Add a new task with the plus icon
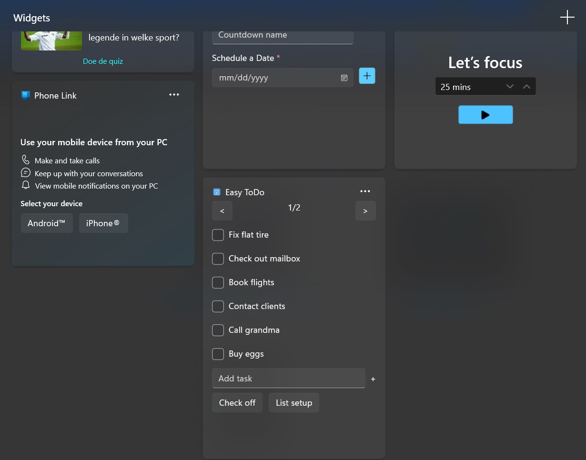The image size is (586, 460). (373, 379)
